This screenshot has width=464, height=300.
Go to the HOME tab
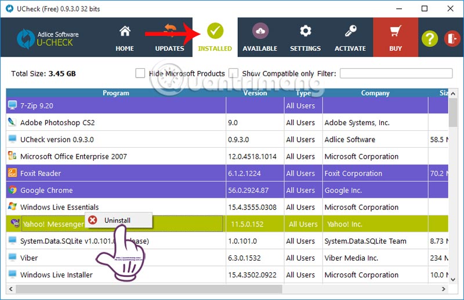pyautogui.click(x=125, y=38)
